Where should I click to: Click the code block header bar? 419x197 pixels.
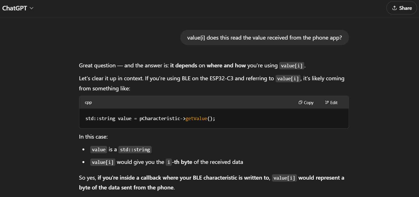tap(214, 102)
